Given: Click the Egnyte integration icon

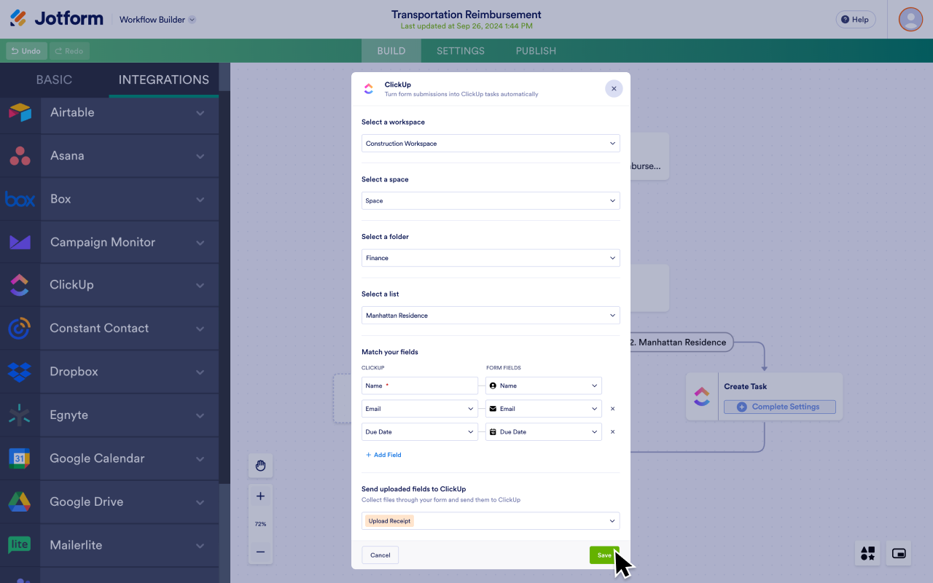Looking at the screenshot, I should (20, 415).
